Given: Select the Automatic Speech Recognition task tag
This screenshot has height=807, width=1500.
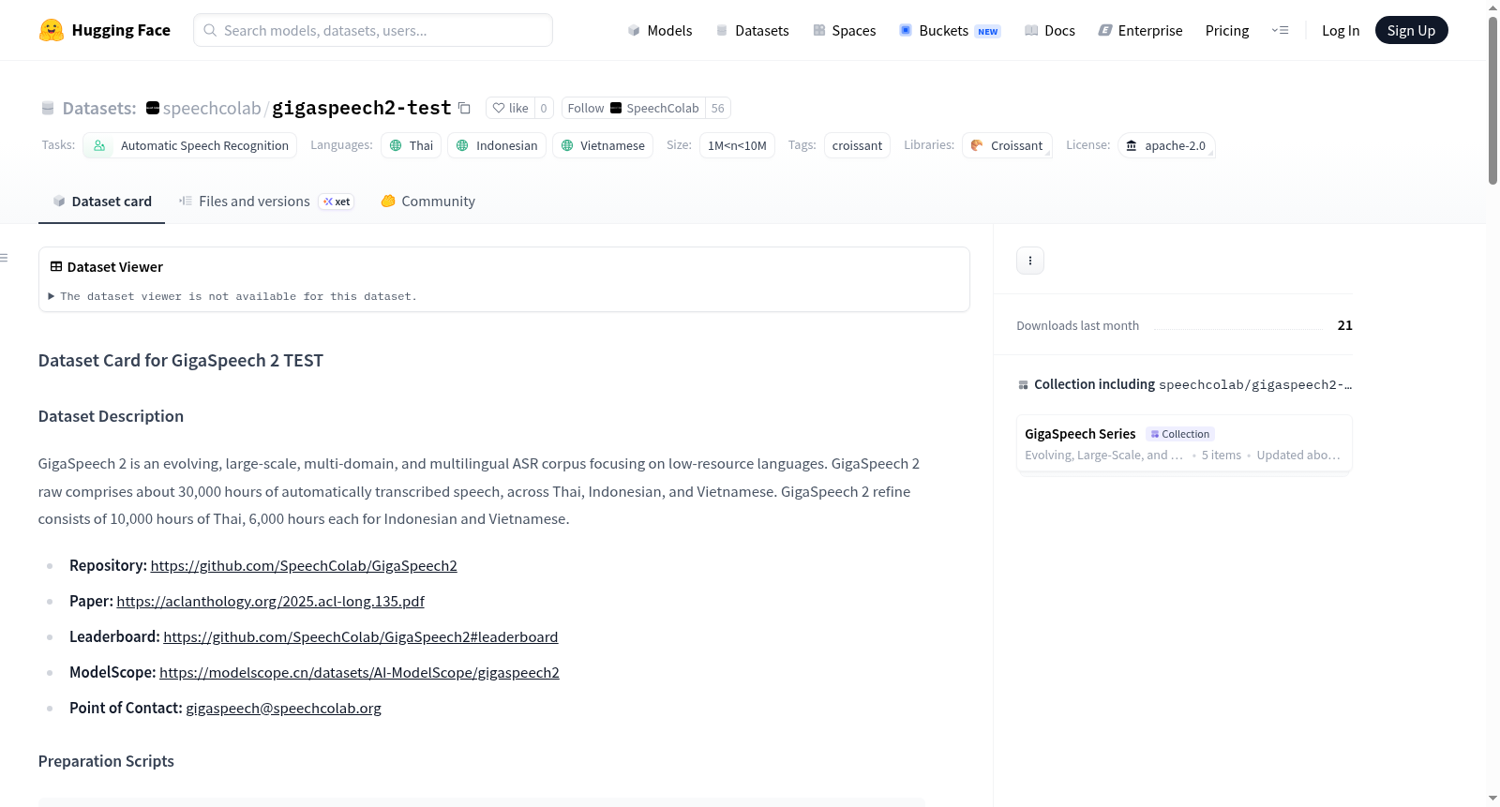Looking at the screenshot, I should point(190,145).
